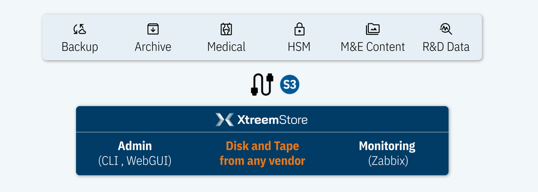Image resolution: width=538 pixels, height=192 pixels.
Task: Select the Medical label
Action: (227, 47)
